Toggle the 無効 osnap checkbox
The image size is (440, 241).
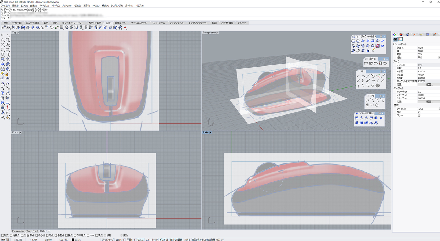pyautogui.click(x=121, y=235)
